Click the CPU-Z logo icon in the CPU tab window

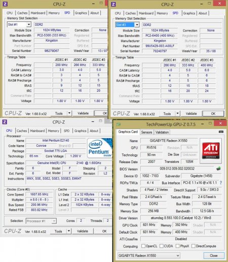coord(5,122)
